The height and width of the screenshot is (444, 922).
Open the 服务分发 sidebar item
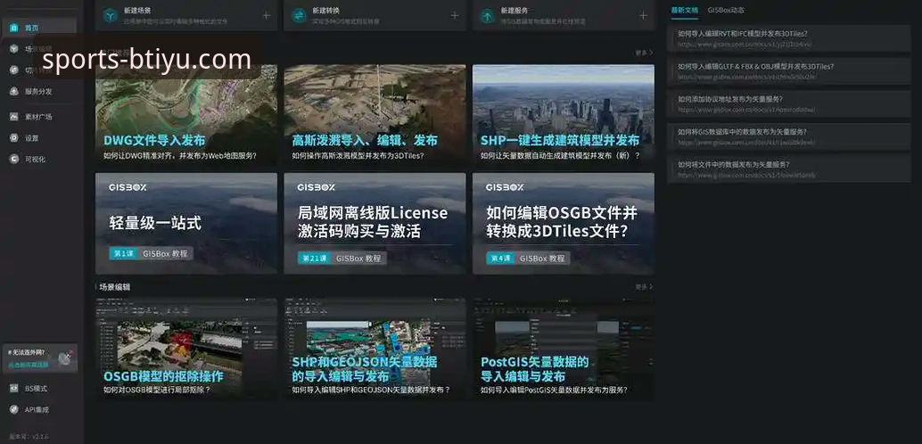tap(39, 91)
